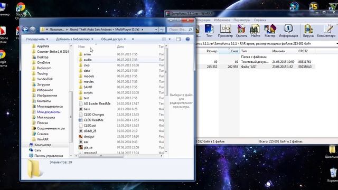Launch the Мастер (Wizard) in WinRAR
The image size is (338, 190).
click(270, 31)
